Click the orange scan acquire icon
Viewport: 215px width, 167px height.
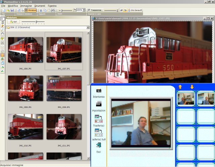(125, 10)
